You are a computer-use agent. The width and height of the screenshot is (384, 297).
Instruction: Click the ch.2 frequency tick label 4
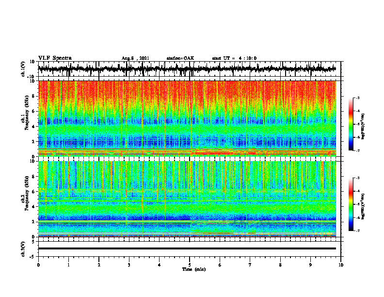tap(34, 207)
